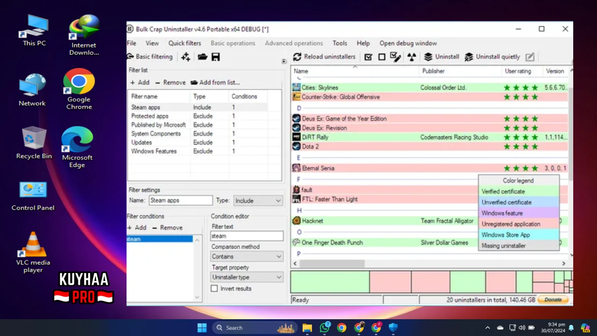
Task: Select the Deus Ex: Revision row
Action: [x=430, y=128]
